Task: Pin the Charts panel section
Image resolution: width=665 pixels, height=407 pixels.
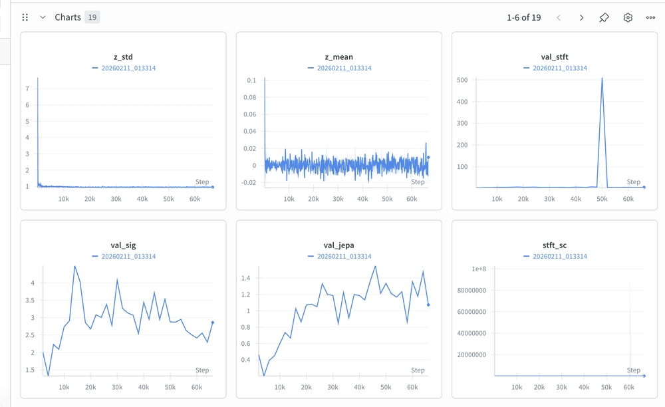Action: [x=604, y=17]
